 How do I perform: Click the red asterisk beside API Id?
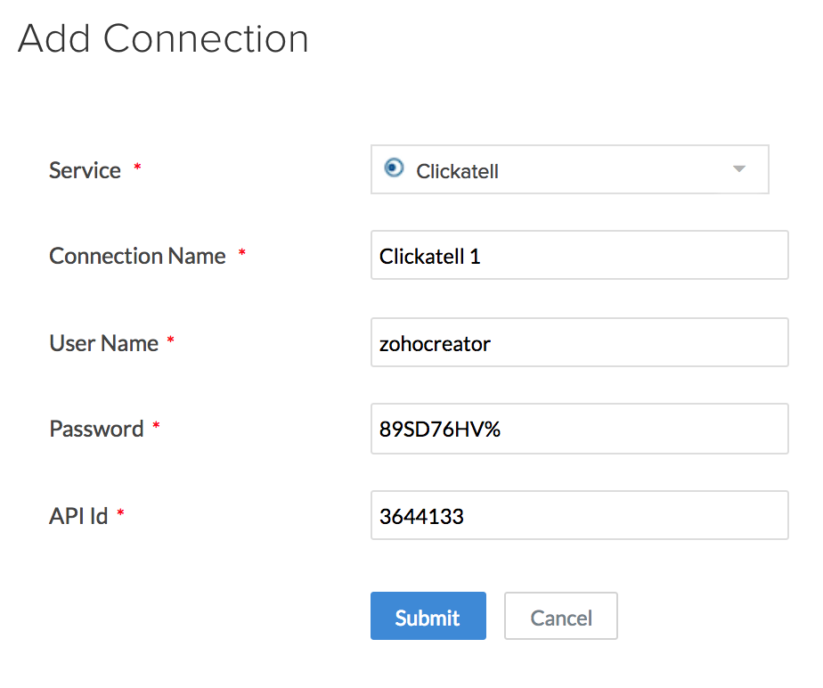coord(121,513)
